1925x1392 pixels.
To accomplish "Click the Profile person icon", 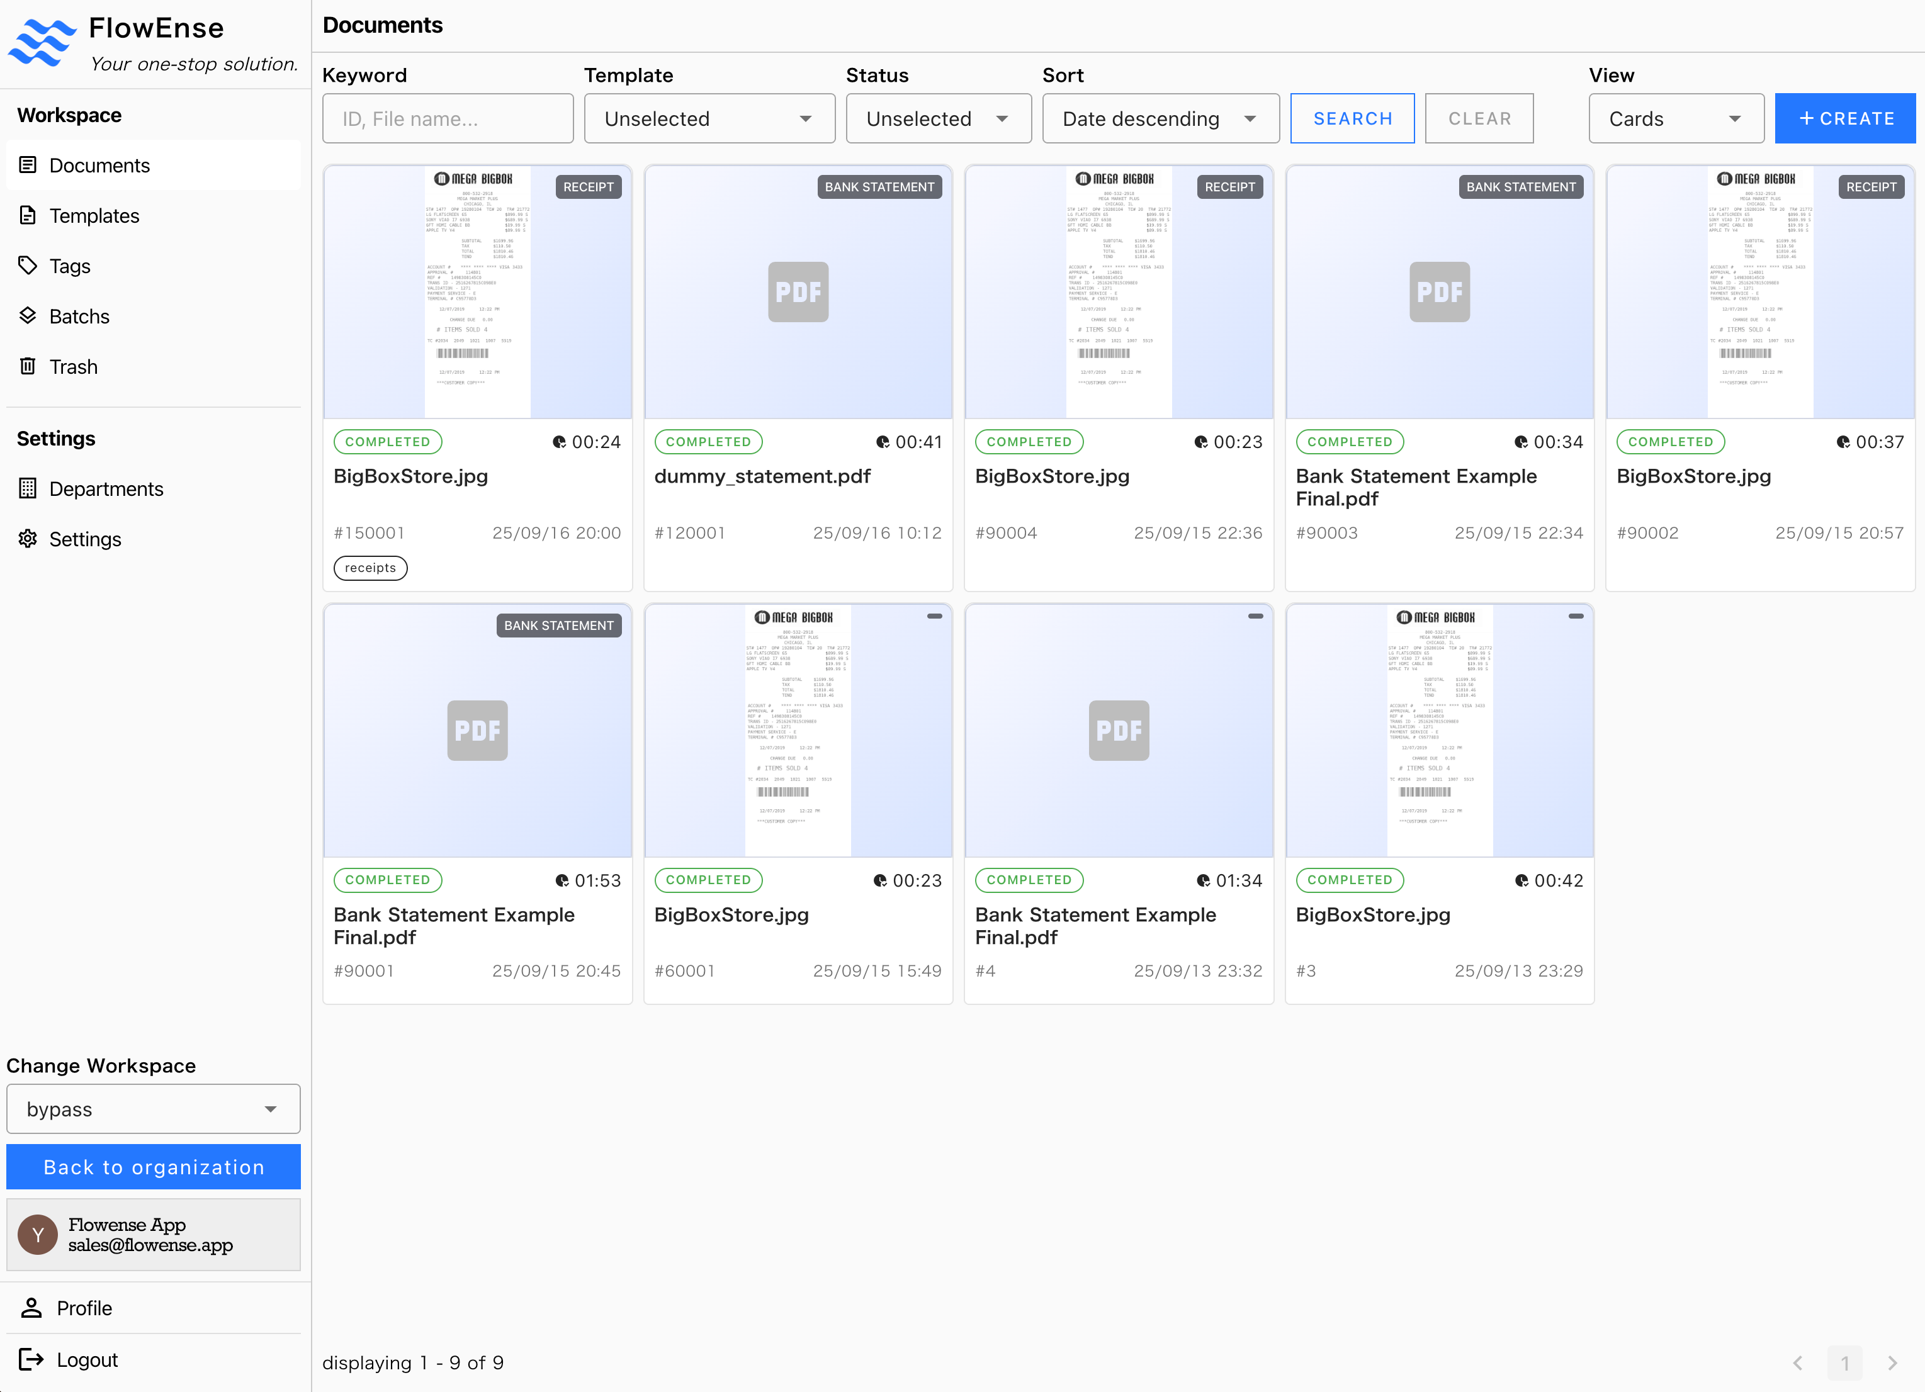I will [x=31, y=1307].
